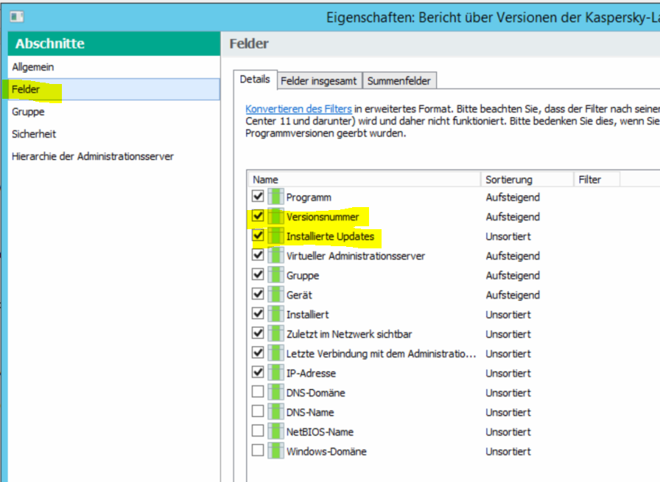660x482 pixels.
Task: Click Aufsteigend sorting value for Versionsnummer
Action: tap(513, 217)
